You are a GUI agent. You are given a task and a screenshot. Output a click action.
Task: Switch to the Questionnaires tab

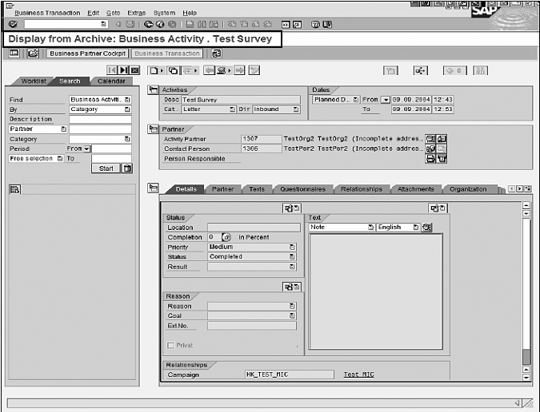point(302,189)
